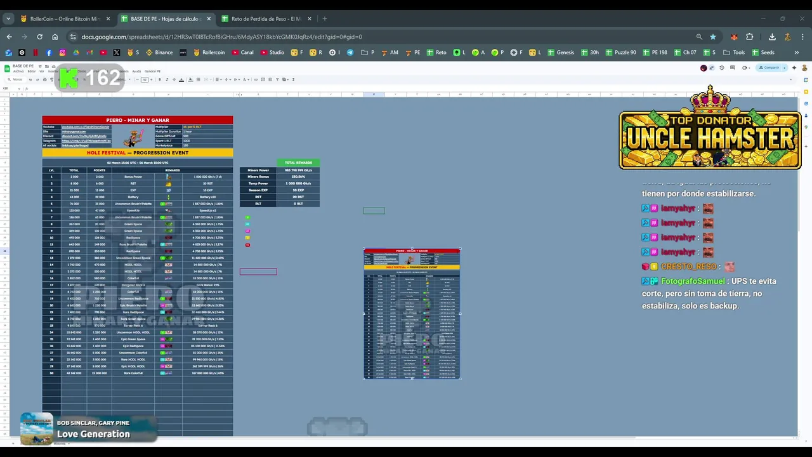
Task: Open the horizontal align dropdown in toolbar
Action: click(219, 79)
